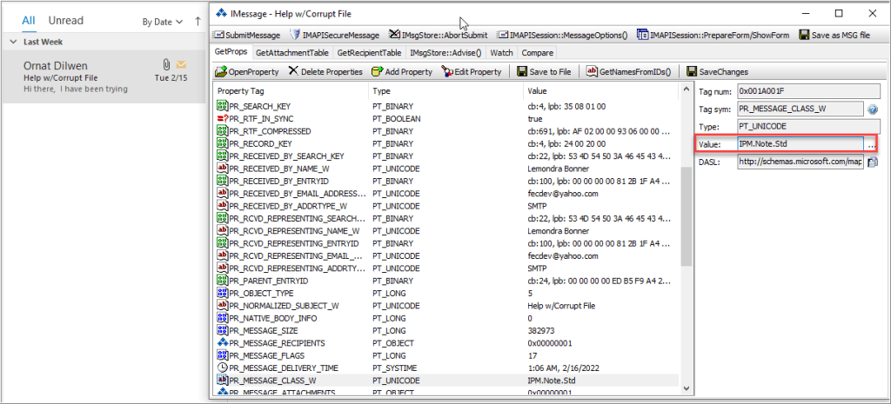Open the GetRecipientTable tab

(371, 53)
